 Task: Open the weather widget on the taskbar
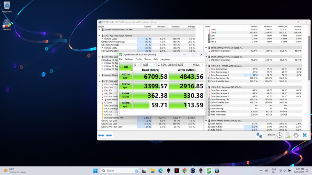[x=15, y=171]
